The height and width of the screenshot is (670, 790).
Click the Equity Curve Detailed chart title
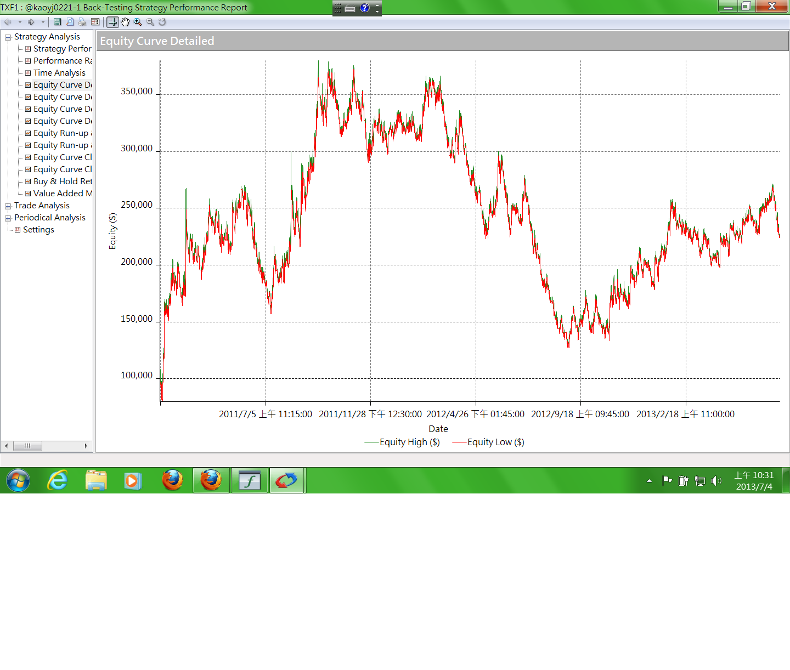coord(157,41)
